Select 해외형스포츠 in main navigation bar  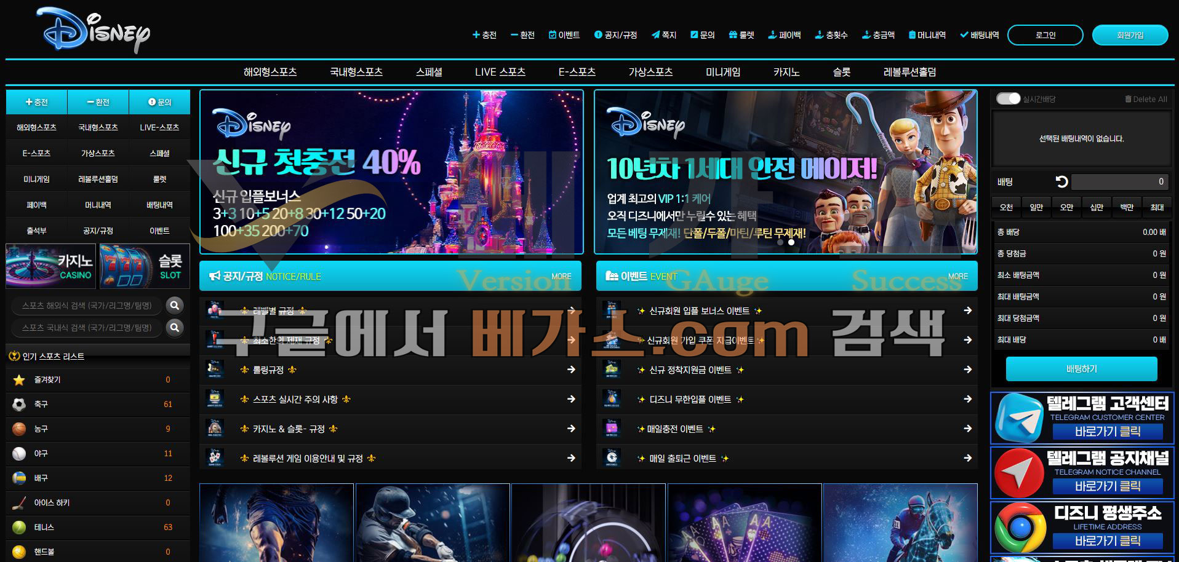(270, 72)
